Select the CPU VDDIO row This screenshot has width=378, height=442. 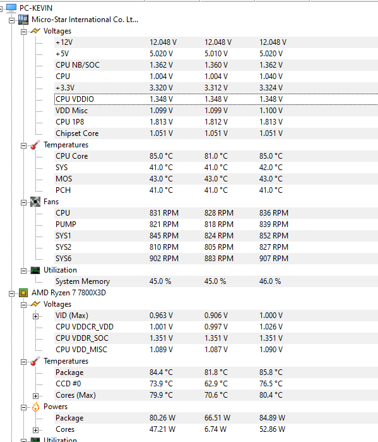coord(216,99)
